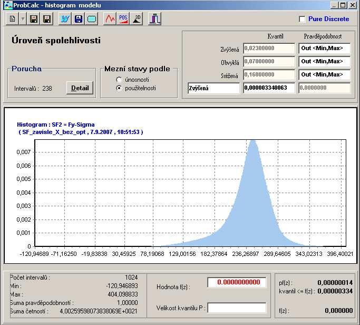
Task: Click the kvantil <= f(z) value 0,00000334
Action: click(x=335, y=291)
